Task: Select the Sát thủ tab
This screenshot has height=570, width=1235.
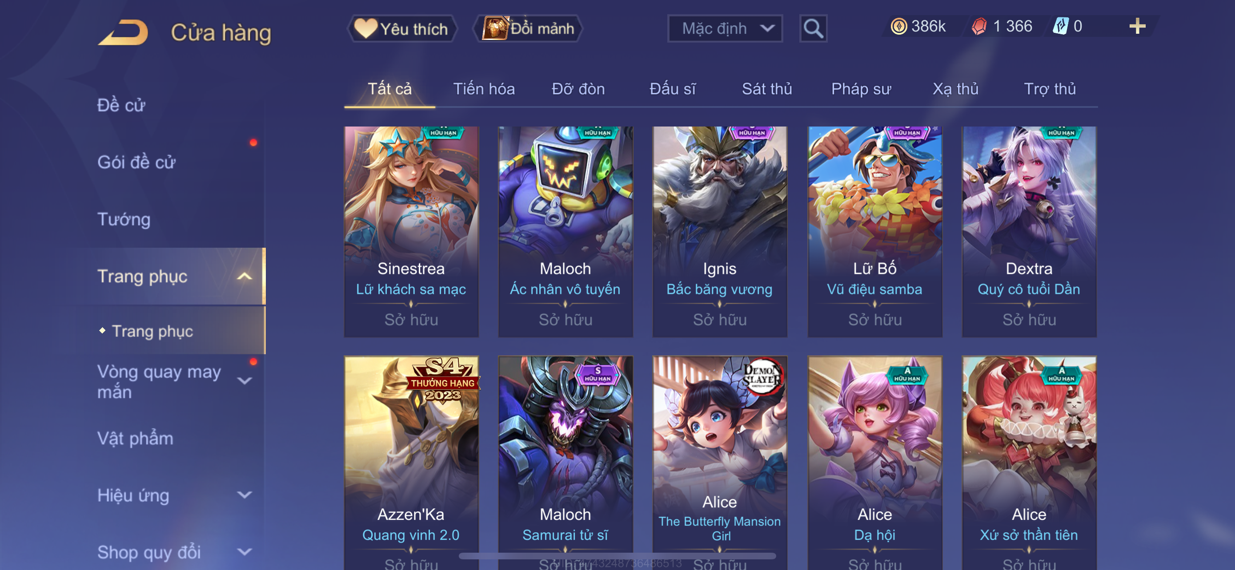Action: click(x=766, y=89)
